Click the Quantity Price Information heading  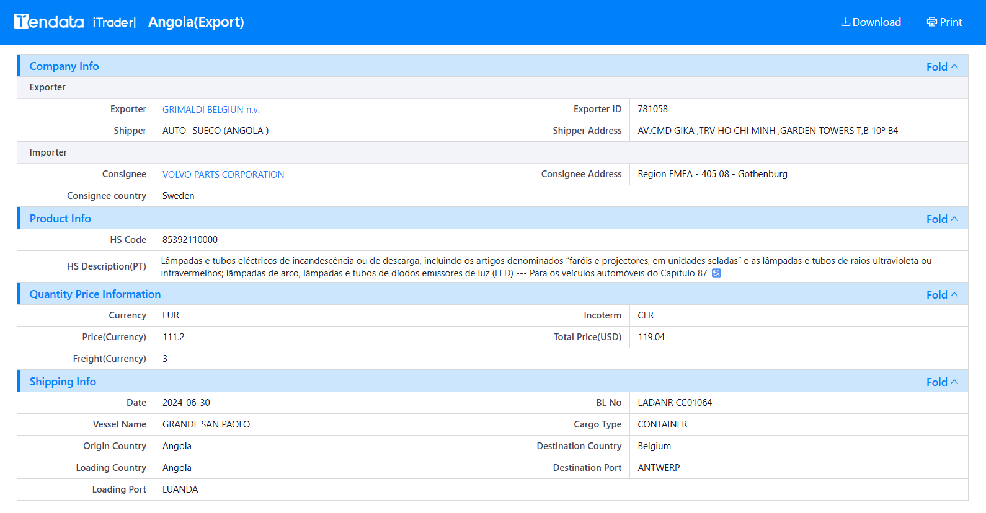coord(95,294)
